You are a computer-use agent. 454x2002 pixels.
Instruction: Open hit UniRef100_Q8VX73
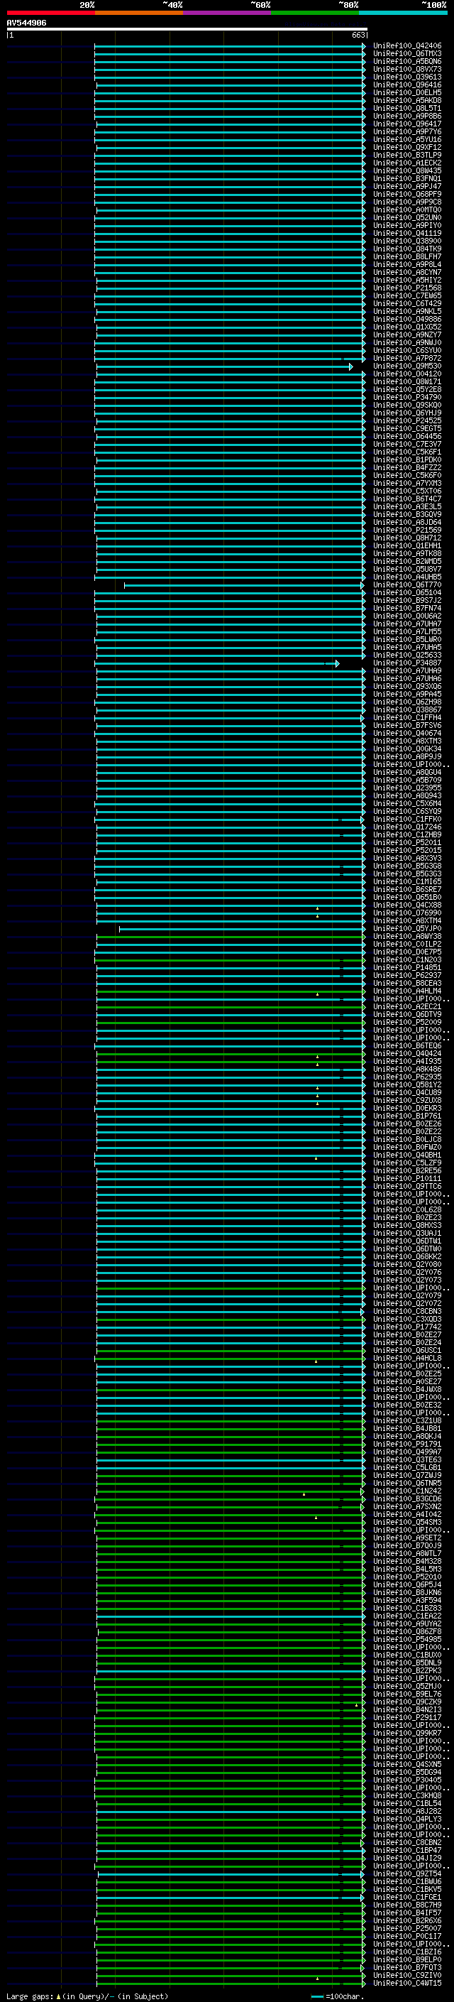406,69
